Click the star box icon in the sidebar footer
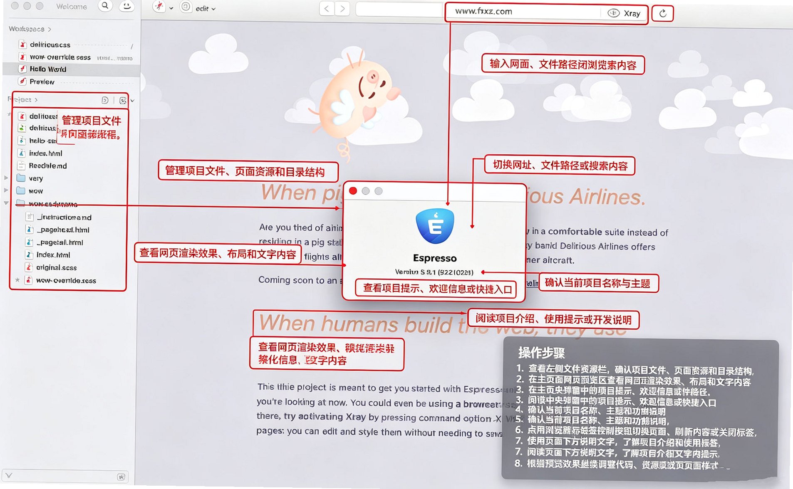The image size is (793, 489). coord(121,477)
